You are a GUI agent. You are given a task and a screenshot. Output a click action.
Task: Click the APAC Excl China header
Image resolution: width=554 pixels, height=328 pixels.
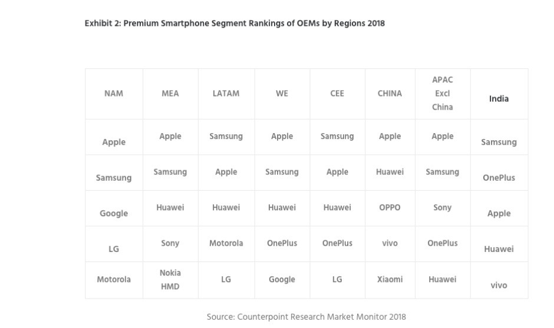click(x=442, y=94)
